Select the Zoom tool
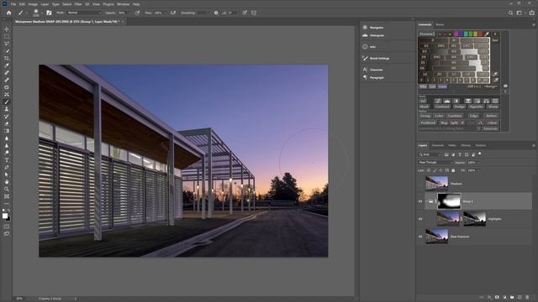Image resolution: width=538 pixels, height=302 pixels. (x=7, y=189)
